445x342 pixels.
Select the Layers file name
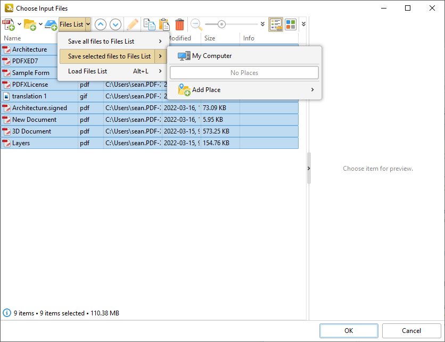coord(21,143)
